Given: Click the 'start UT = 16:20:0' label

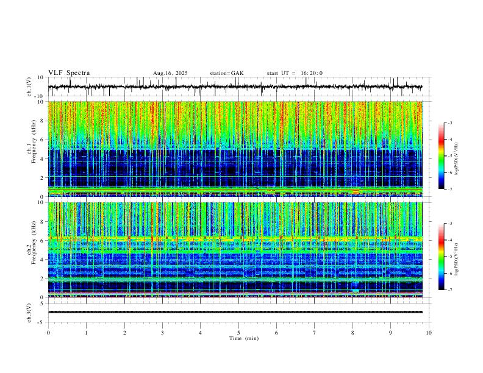Looking at the screenshot, I should click(x=295, y=73).
